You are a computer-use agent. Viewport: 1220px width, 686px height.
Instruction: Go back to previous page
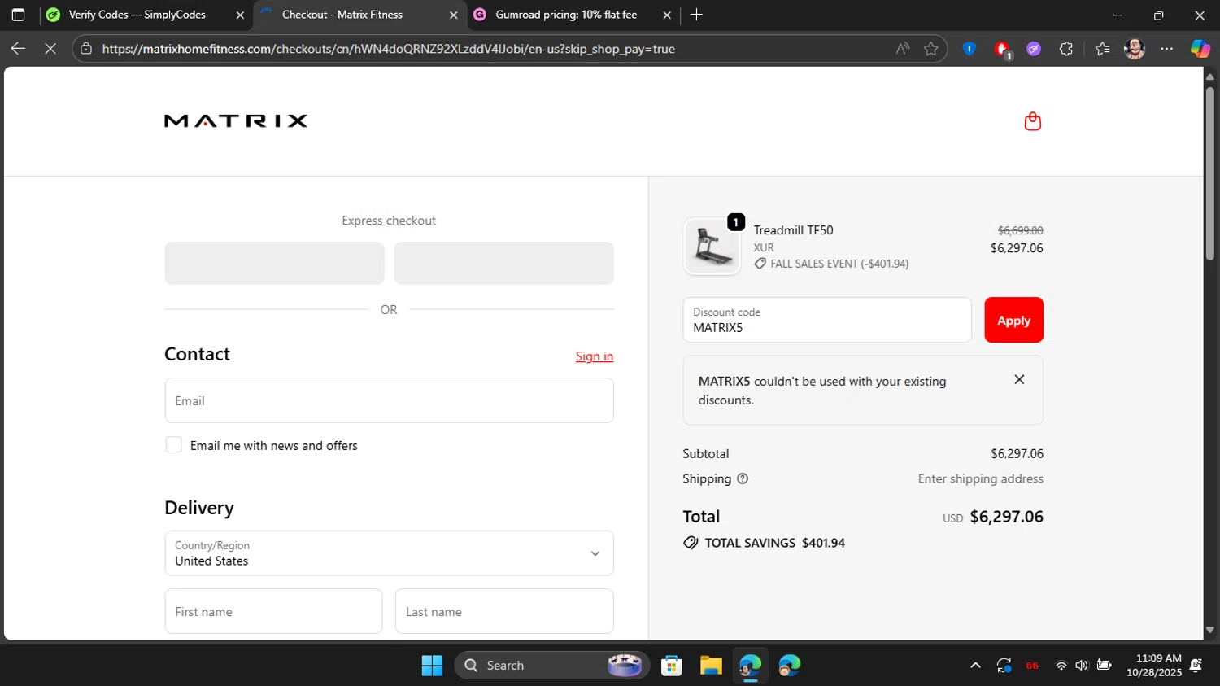[18, 49]
